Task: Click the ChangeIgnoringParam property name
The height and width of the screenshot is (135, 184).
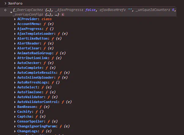Action: point(36,126)
